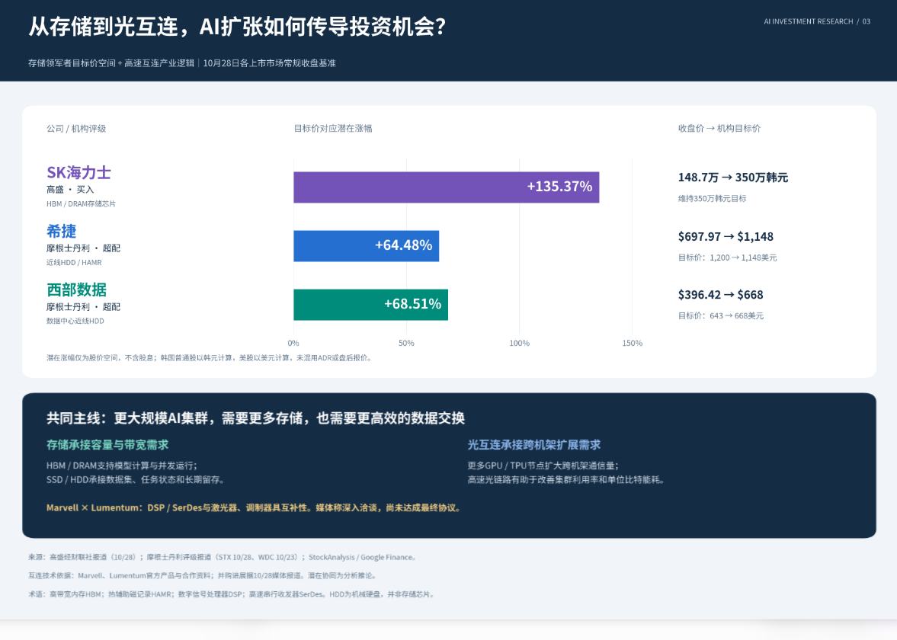This screenshot has width=897, height=640.
Task: Click the AI INVESTMENT RESEARCH / 03 label
Action: [x=817, y=22]
